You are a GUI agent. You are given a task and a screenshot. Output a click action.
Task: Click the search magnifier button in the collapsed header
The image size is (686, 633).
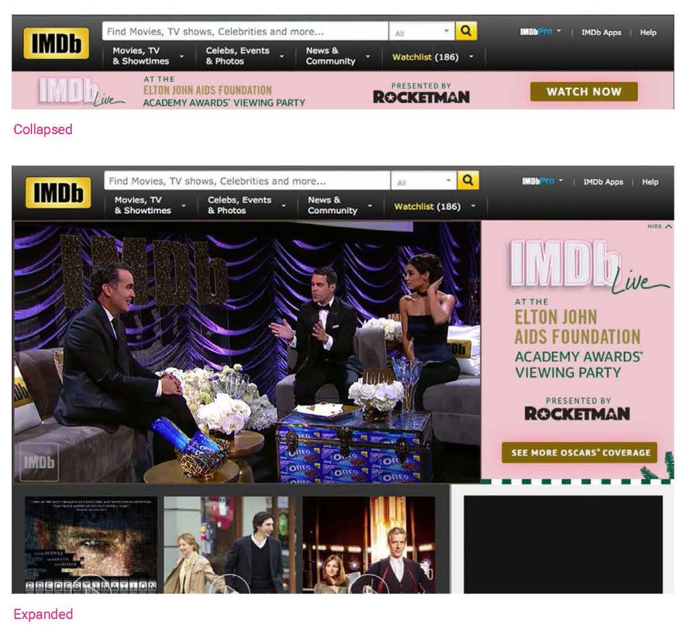point(466,31)
